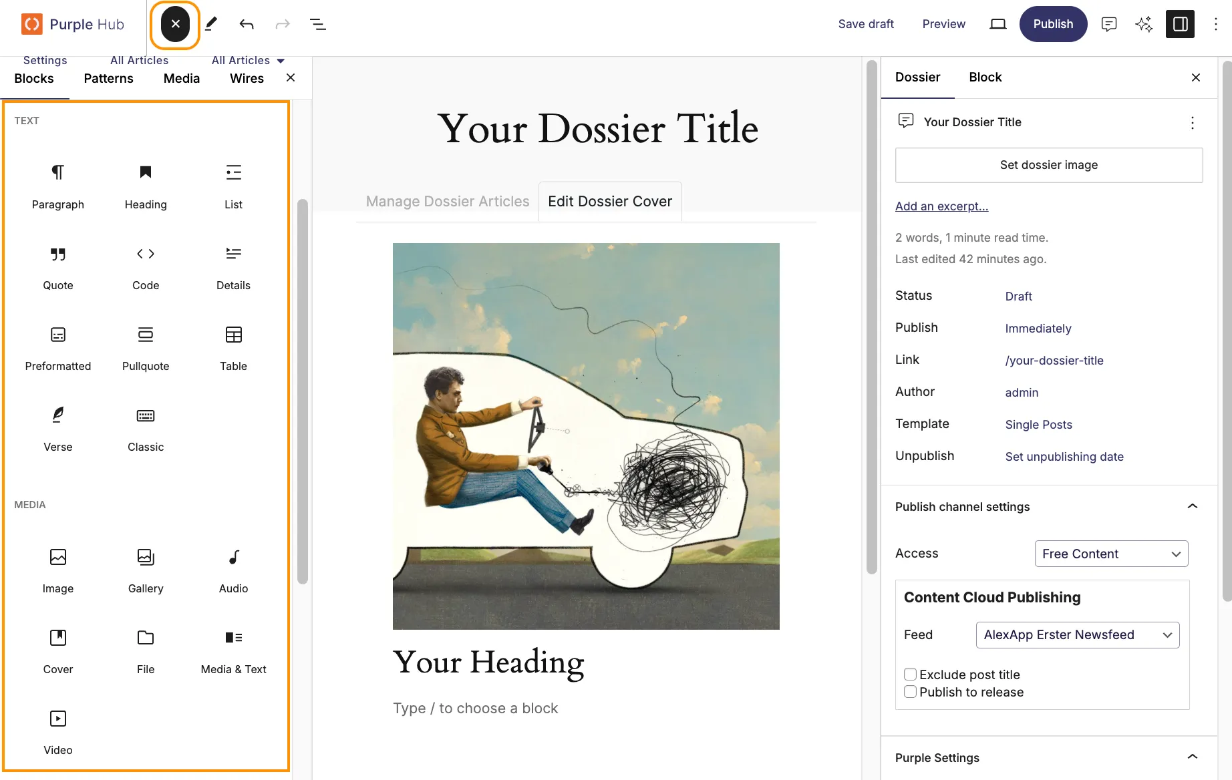This screenshot has width=1232, height=780.
Task: Close the inserter panel with the X
Action: tap(291, 78)
